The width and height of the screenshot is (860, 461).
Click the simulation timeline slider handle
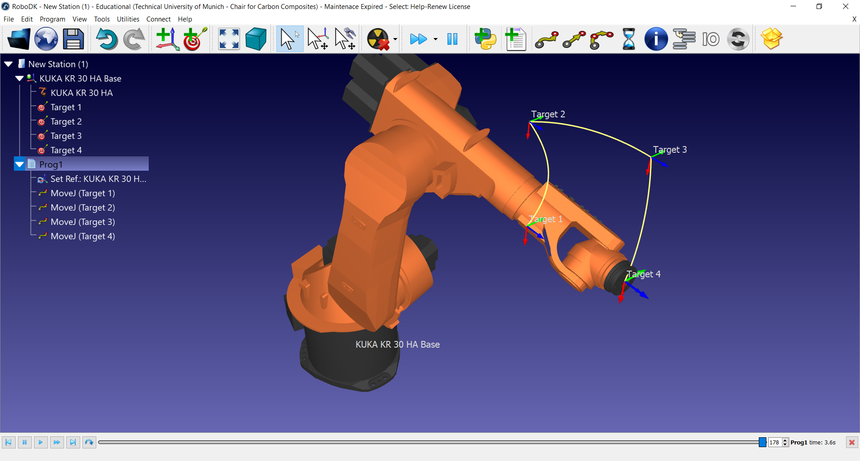(762, 442)
